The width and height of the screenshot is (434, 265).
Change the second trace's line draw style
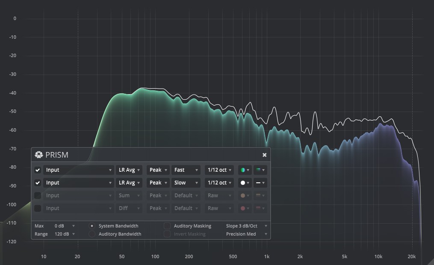click(x=260, y=183)
